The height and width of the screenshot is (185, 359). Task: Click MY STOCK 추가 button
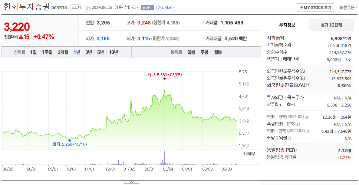tap(316, 7)
